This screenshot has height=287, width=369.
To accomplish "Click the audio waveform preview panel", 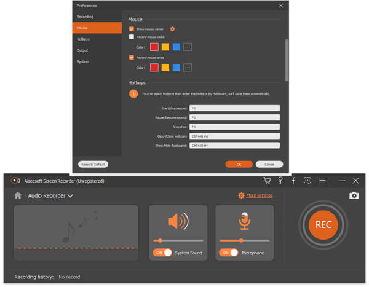I will 76,233.
